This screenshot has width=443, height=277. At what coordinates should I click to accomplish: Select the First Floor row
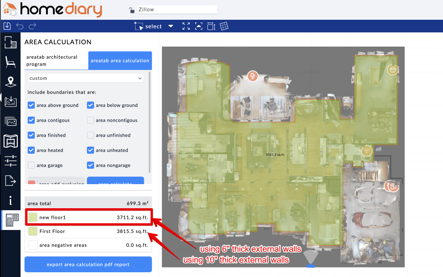pyautogui.click(x=89, y=231)
